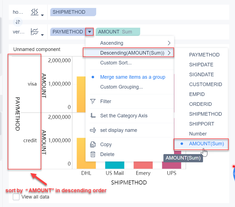
Task: Open vertical axis line chart icon
Action: coord(34,32)
